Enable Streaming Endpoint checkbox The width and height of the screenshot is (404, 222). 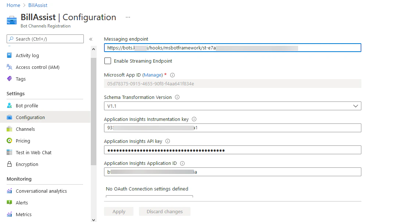[x=108, y=61]
